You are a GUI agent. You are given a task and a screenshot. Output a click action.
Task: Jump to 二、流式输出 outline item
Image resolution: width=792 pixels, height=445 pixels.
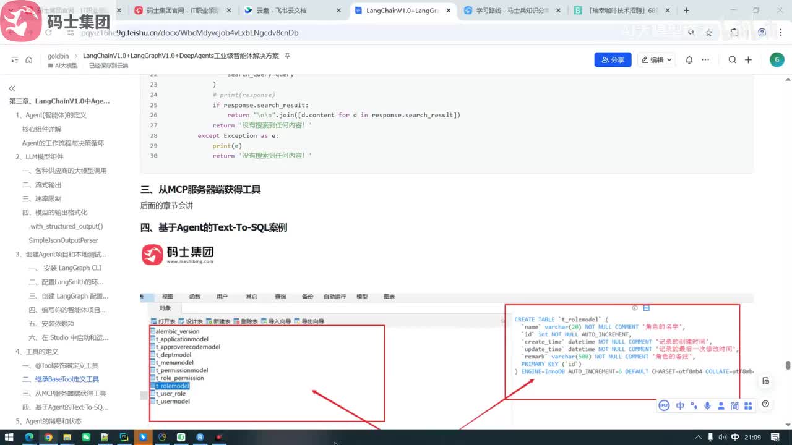pos(41,185)
